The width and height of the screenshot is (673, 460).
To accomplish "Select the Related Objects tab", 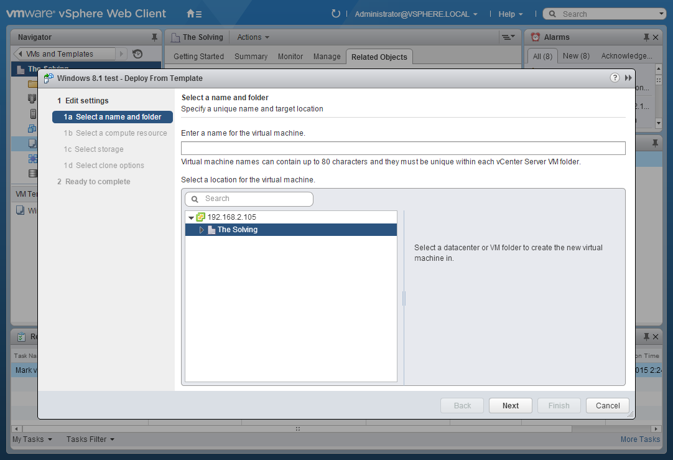I will (379, 57).
